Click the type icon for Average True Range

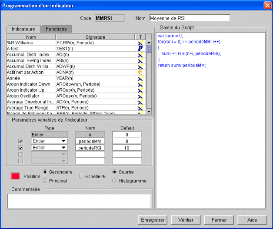140,108
